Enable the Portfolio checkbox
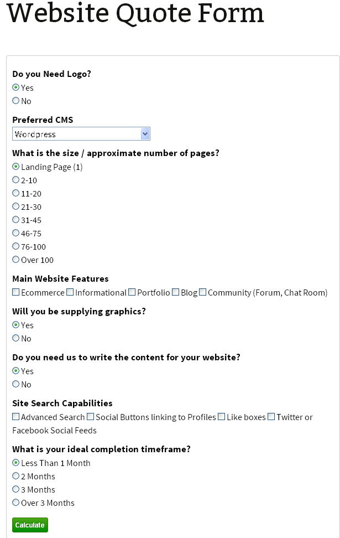Screen dimensions: 340x538 tap(132, 292)
